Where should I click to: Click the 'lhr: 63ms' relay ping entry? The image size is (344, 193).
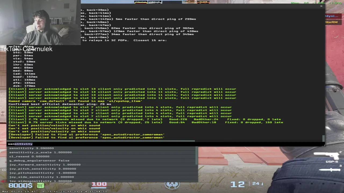pos(23,65)
